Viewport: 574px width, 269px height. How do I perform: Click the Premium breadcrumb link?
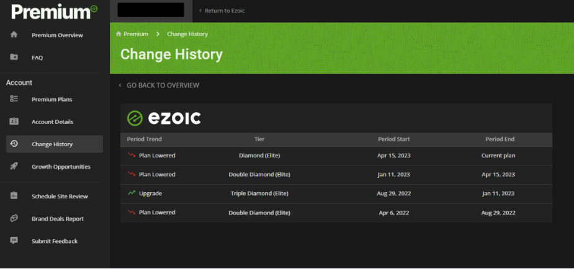pyautogui.click(x=135, y=34)
